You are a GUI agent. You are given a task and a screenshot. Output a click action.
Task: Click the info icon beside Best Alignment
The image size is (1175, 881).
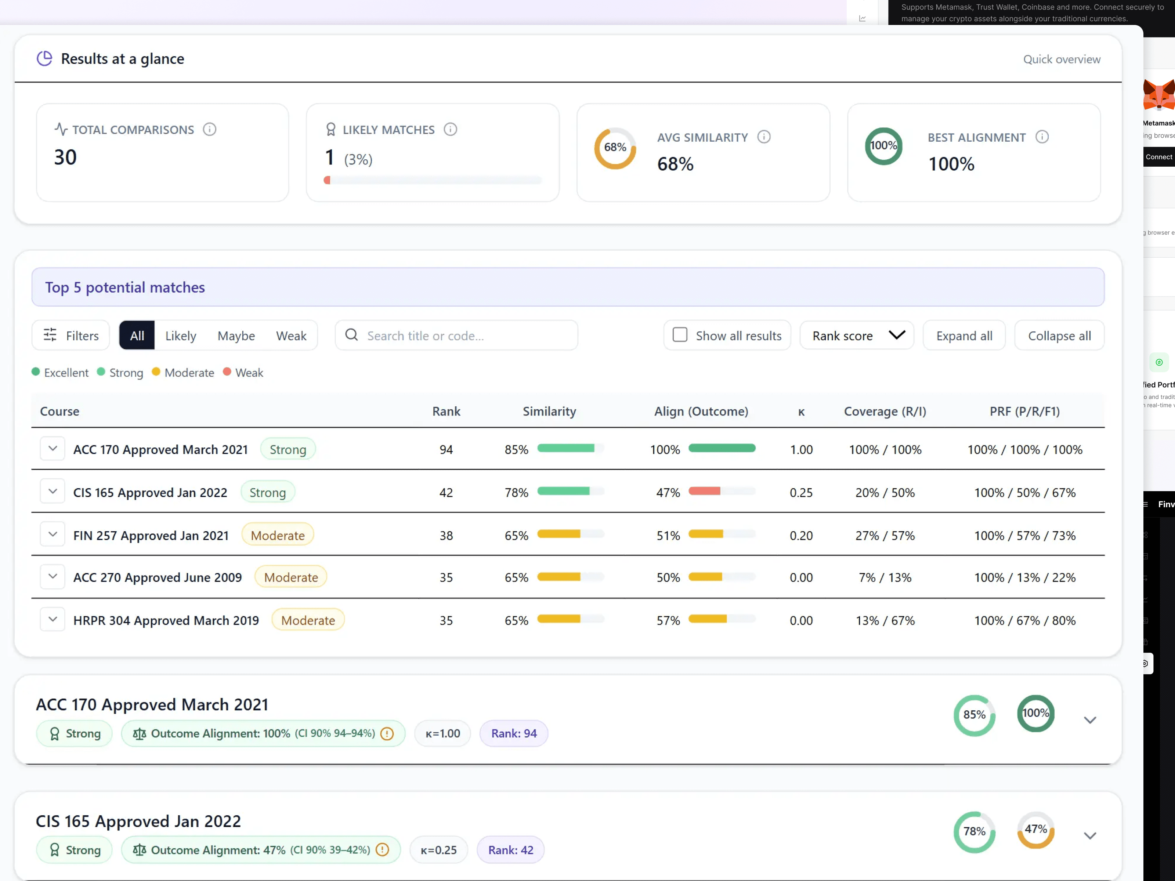[x=1042, y=137]
